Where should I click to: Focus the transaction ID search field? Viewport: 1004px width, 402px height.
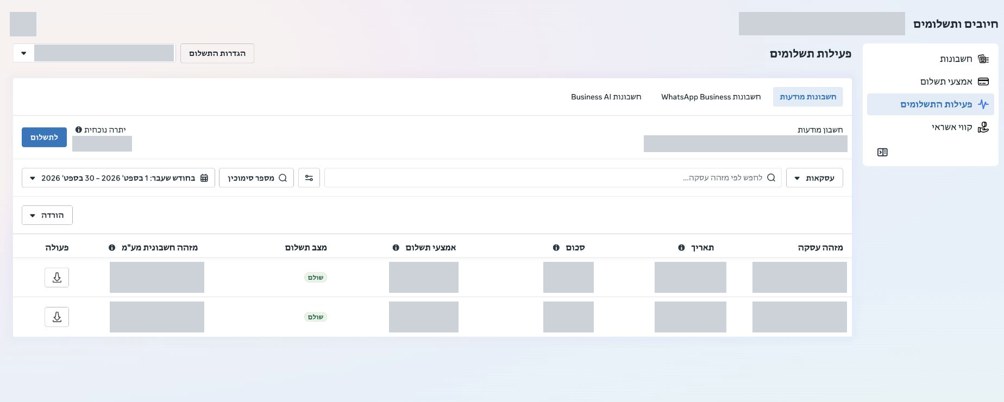(553, 178)
